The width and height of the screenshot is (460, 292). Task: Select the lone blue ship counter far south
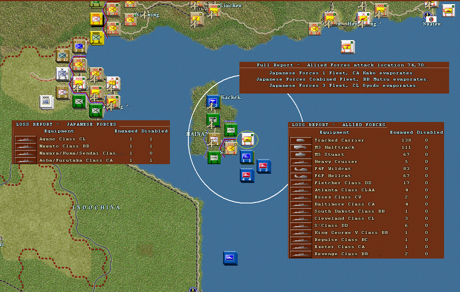(230, 258)
